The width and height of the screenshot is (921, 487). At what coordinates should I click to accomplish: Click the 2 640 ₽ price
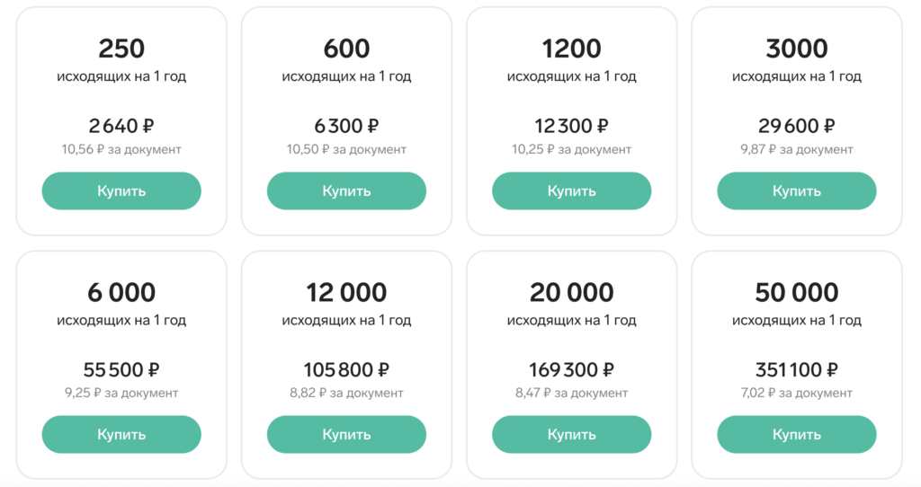pyautogui.click(x=121, y=126)
